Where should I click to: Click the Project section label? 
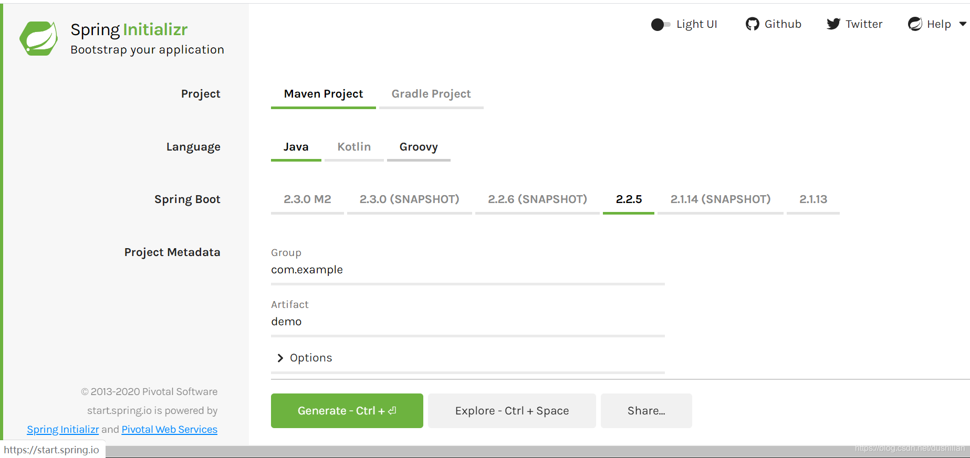tap(201, 94)
